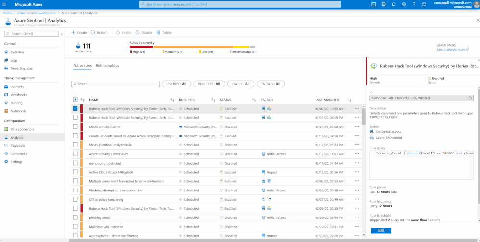Screen dimensions: 480x242
Task: Uncheck the first Rubeus Hack Tool rule
Action: pos(76,108)
